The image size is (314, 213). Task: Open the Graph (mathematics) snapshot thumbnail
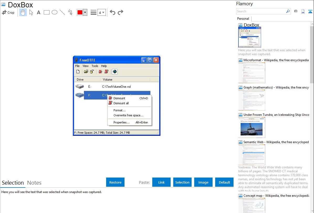click(x=252, y=100)
